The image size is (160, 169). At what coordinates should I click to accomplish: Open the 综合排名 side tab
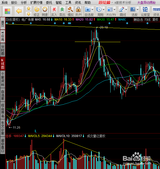pos(3,110)
